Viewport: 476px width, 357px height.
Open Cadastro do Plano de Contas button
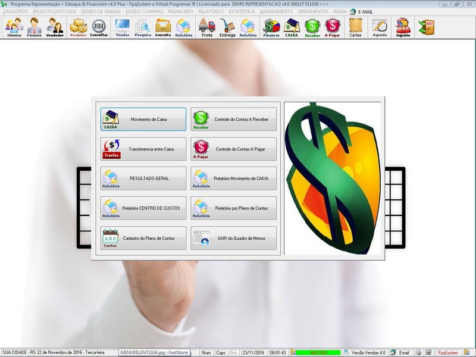click(x=143, y=239)
